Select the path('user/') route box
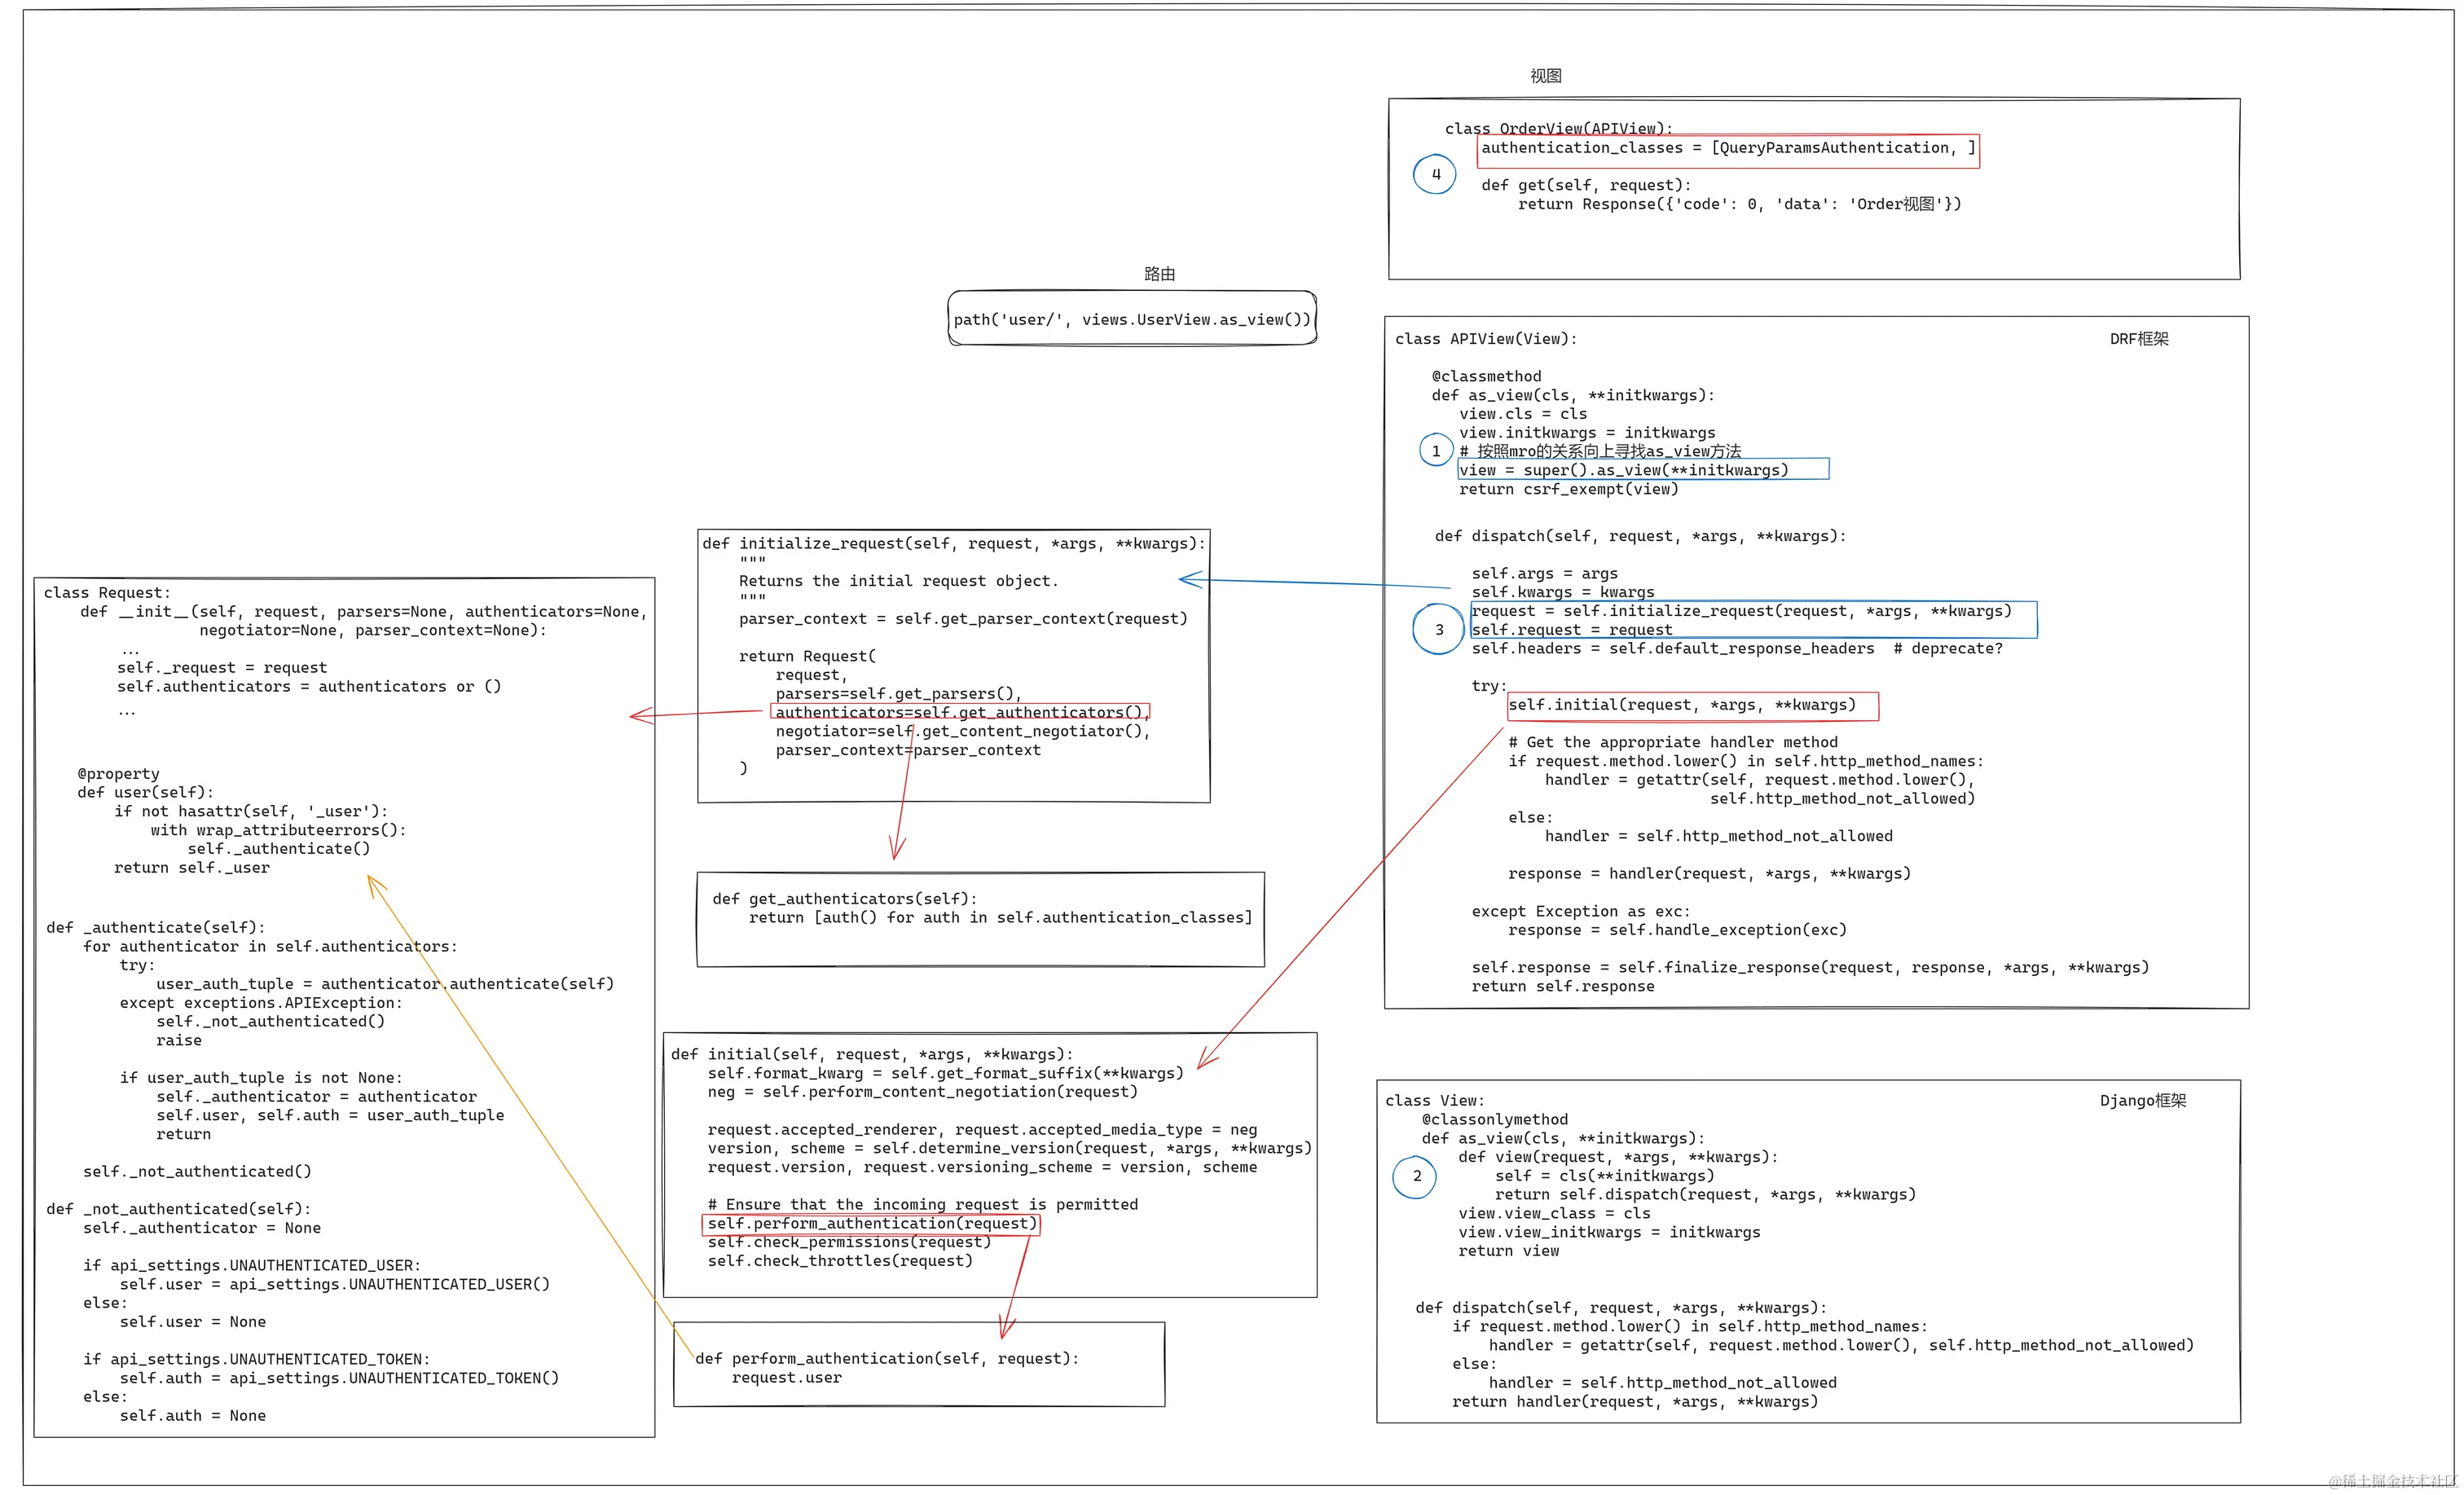 [1131, 319]
